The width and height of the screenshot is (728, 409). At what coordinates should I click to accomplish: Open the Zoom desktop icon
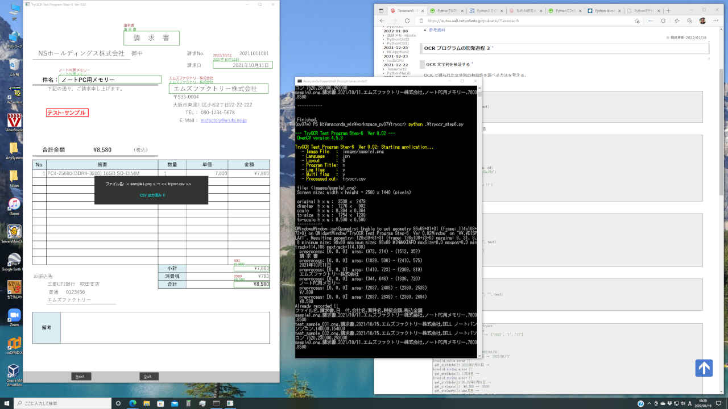click(14, 316)
